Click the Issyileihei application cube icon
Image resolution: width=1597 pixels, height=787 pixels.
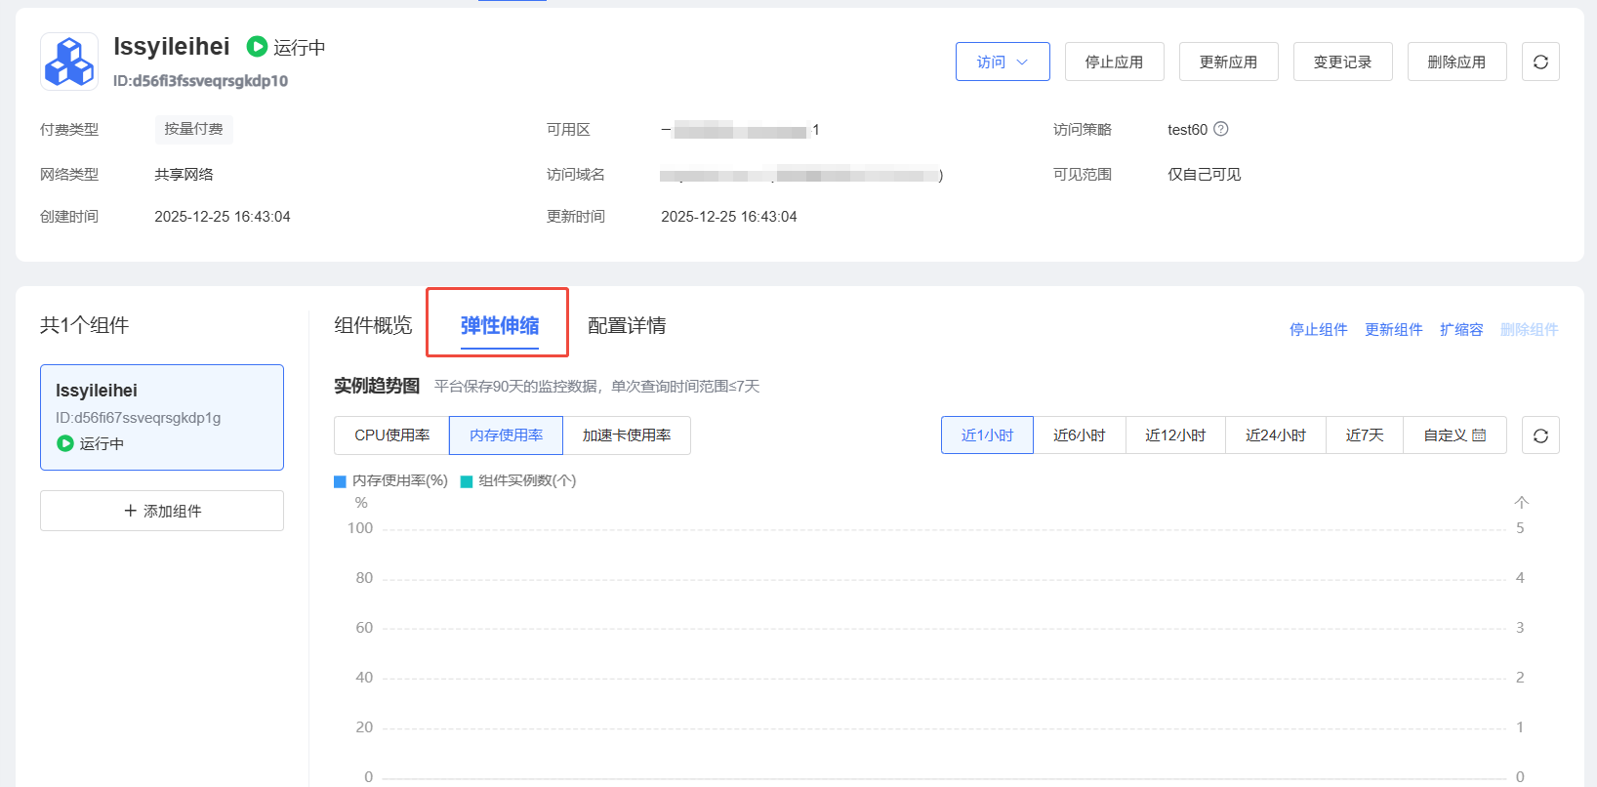pyautogui.click(x=69, y=62)
